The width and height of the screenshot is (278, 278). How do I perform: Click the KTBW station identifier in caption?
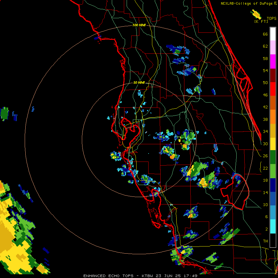click(148, 276)
